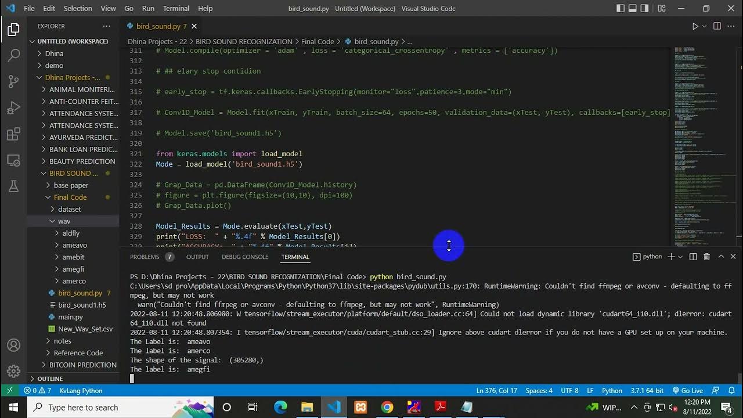Run the Python file with the play button

tap(695, 26)
